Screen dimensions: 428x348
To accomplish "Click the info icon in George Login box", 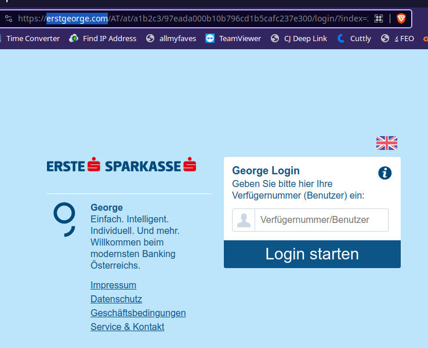I will [385, 173].
